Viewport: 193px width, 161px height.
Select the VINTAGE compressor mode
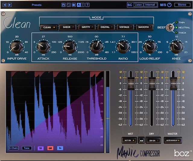[125, 27]
